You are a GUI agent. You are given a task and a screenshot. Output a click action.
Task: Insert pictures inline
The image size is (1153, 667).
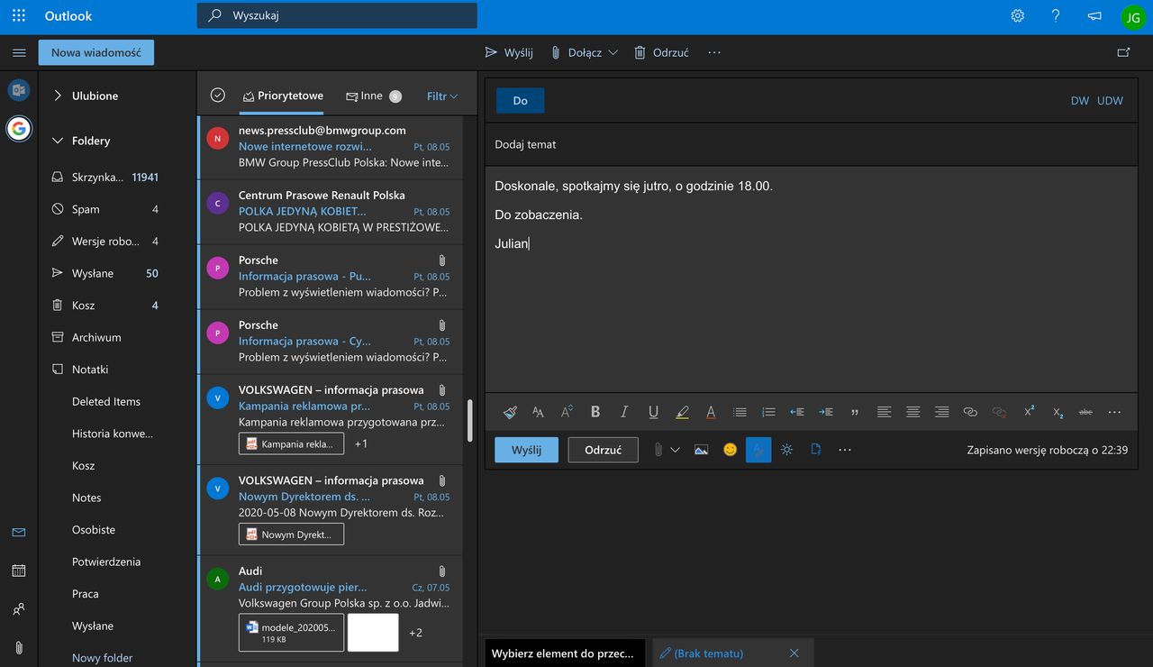pyautogui.click(x=701, y=450)
